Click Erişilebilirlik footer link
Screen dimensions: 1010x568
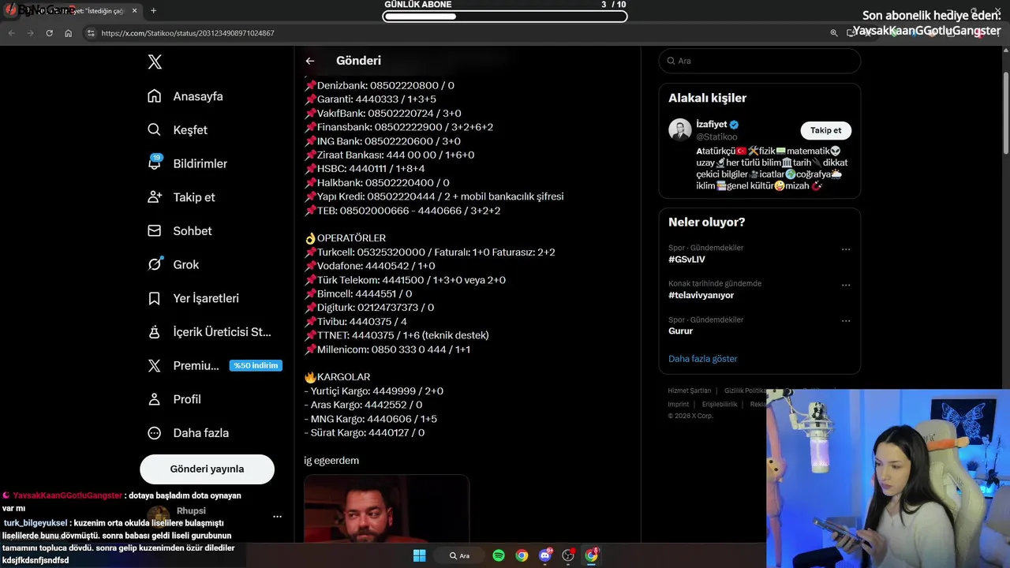click(720, 404)
